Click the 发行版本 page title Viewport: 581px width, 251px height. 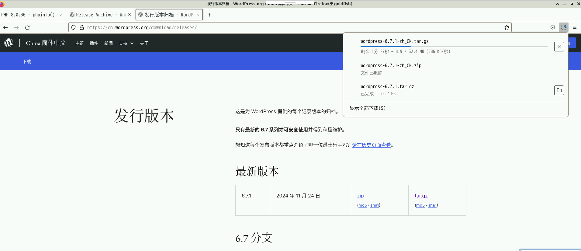point(144,116)
